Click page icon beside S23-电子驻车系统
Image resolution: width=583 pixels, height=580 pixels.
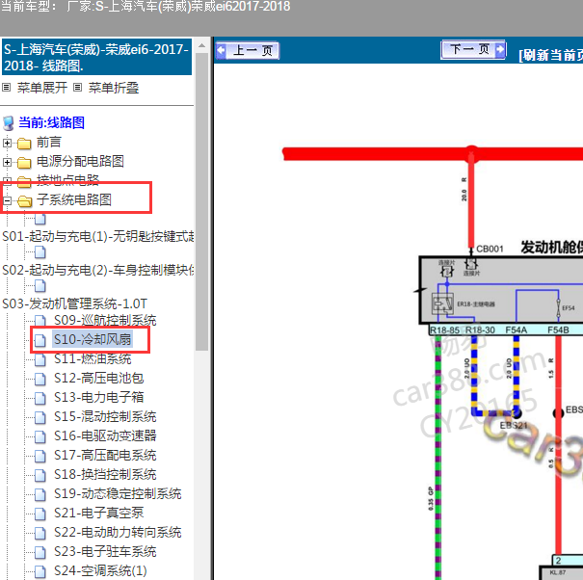(40, 552)
